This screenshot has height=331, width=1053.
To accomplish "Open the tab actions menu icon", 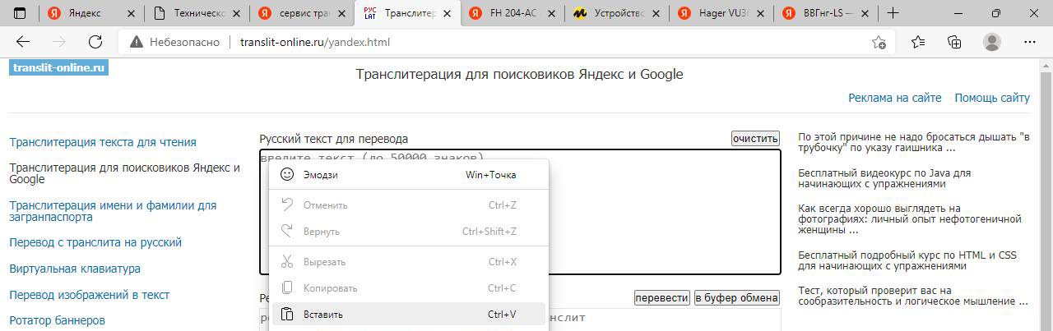I will (20, 13).
